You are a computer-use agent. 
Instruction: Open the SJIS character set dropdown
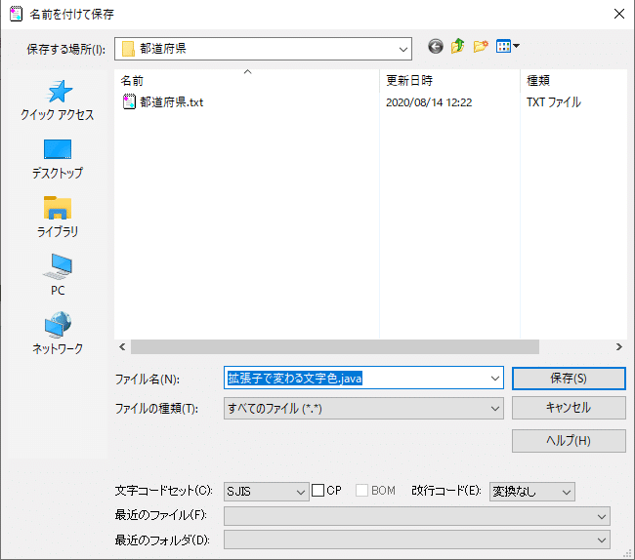pos(266,492)
